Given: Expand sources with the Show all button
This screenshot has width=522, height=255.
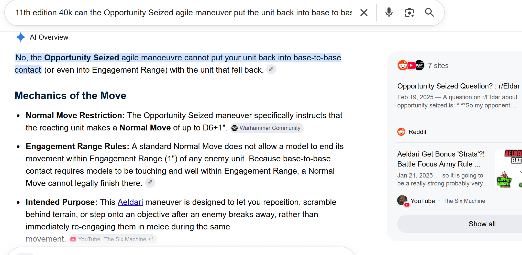Looking at the screenshot, I should (482, 224).
